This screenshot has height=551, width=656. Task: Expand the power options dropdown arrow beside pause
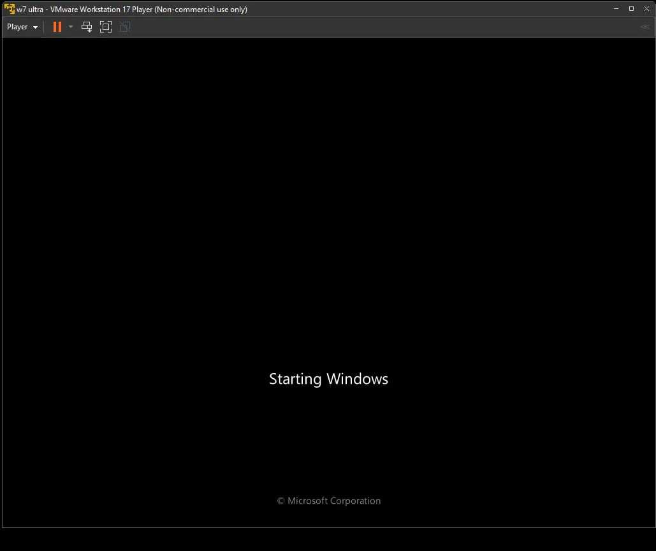[x=70, y=27]
